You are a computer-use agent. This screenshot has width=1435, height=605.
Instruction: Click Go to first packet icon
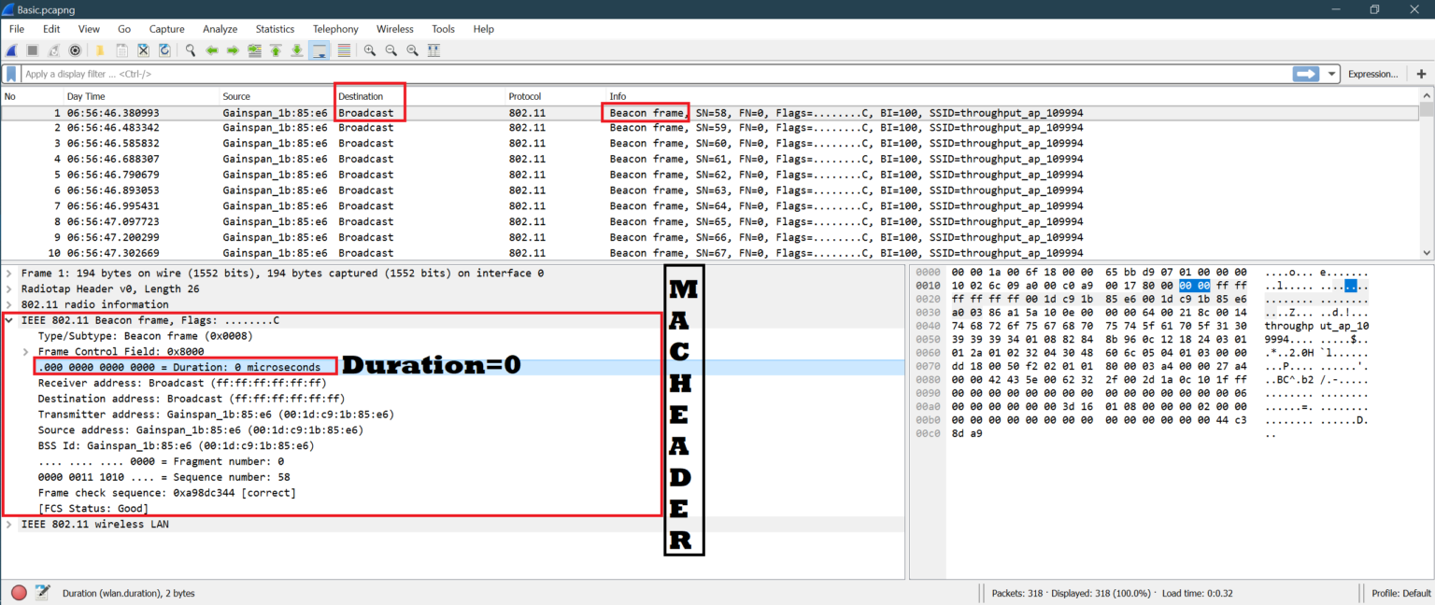coord(276,50)
